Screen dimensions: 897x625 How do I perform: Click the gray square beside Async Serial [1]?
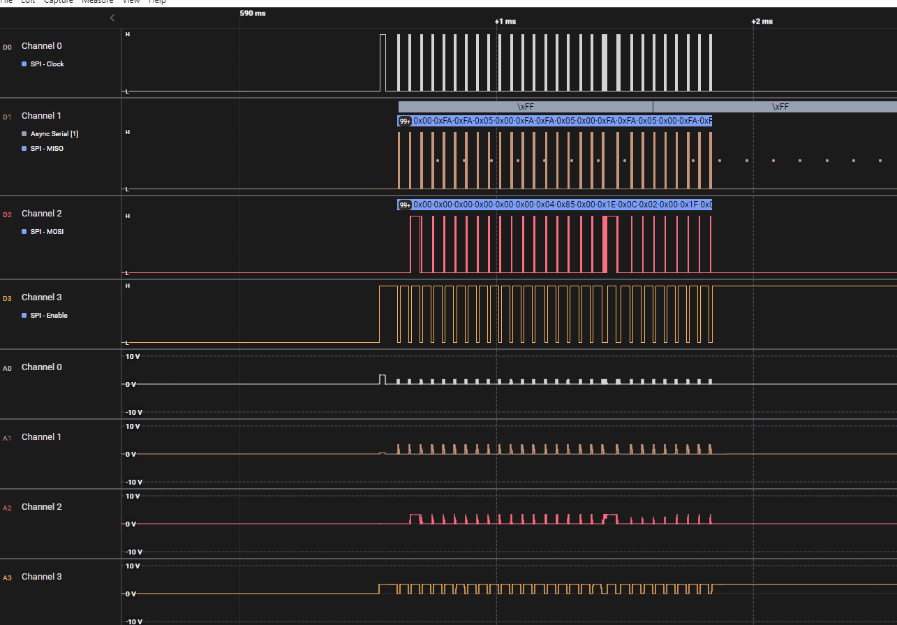point(24,133)
